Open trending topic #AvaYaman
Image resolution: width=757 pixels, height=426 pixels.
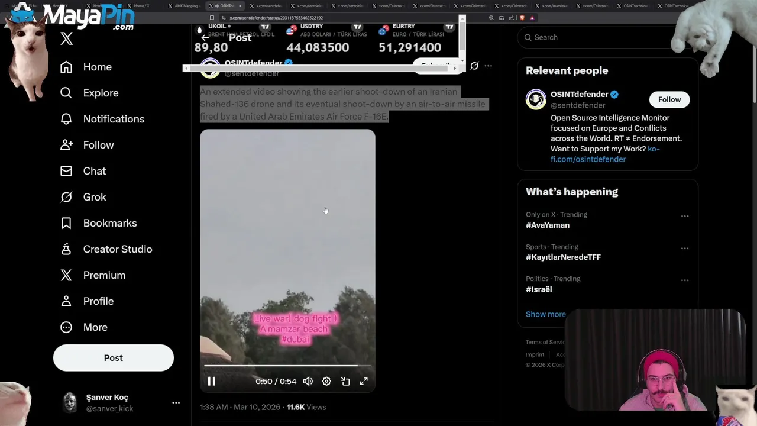tap(548, 225)
